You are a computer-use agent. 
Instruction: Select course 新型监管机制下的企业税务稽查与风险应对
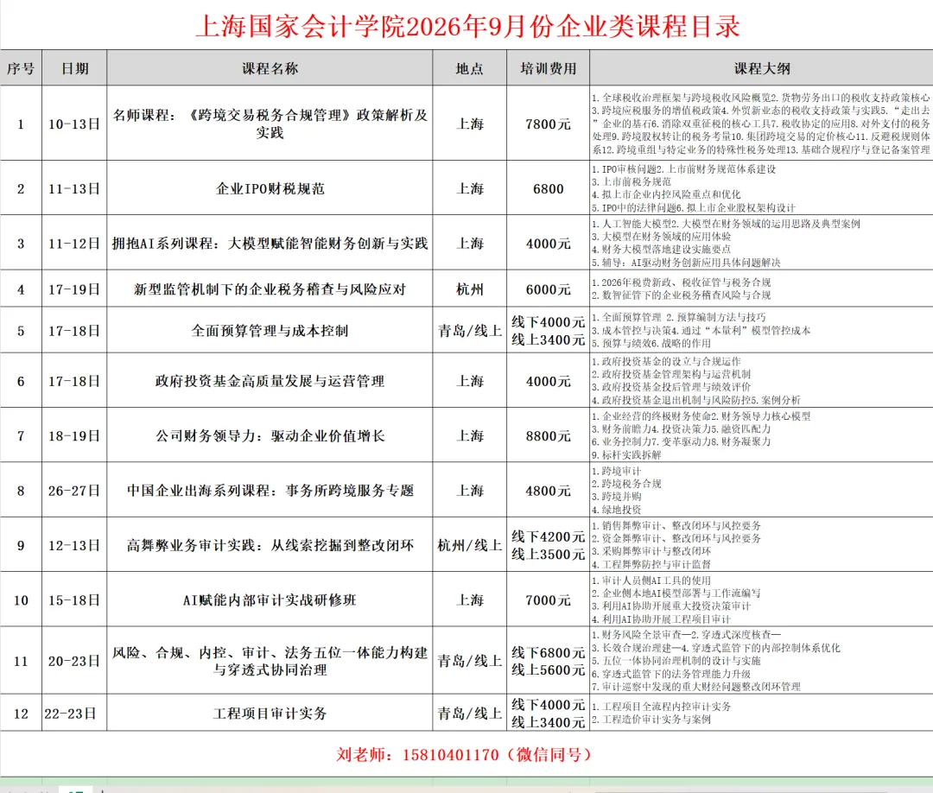coord(270,289)
